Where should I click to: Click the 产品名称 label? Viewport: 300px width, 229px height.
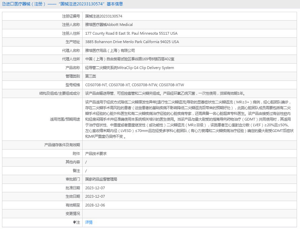[73, 68]
